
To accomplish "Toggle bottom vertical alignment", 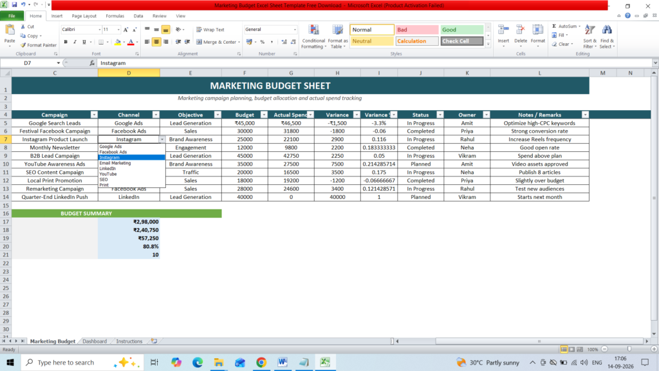I will [165, 30].
